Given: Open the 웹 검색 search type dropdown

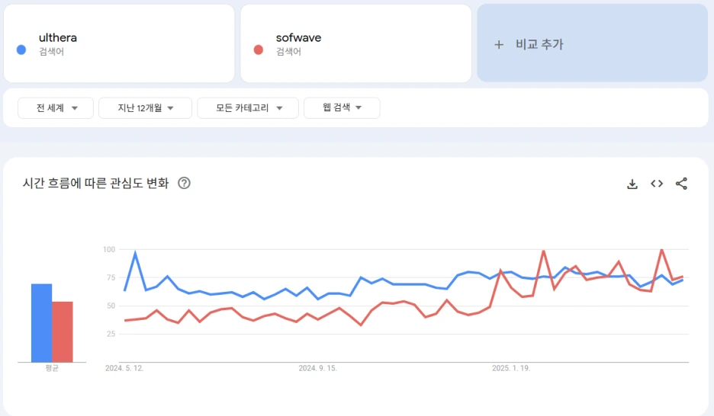Looking at the screenshot, I should pos(342,108).
